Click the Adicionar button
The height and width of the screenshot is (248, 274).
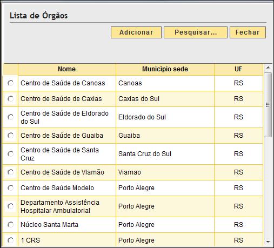pos(136,32)
